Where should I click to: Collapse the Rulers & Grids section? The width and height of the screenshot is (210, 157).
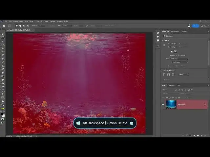click(x=163, y=71)
